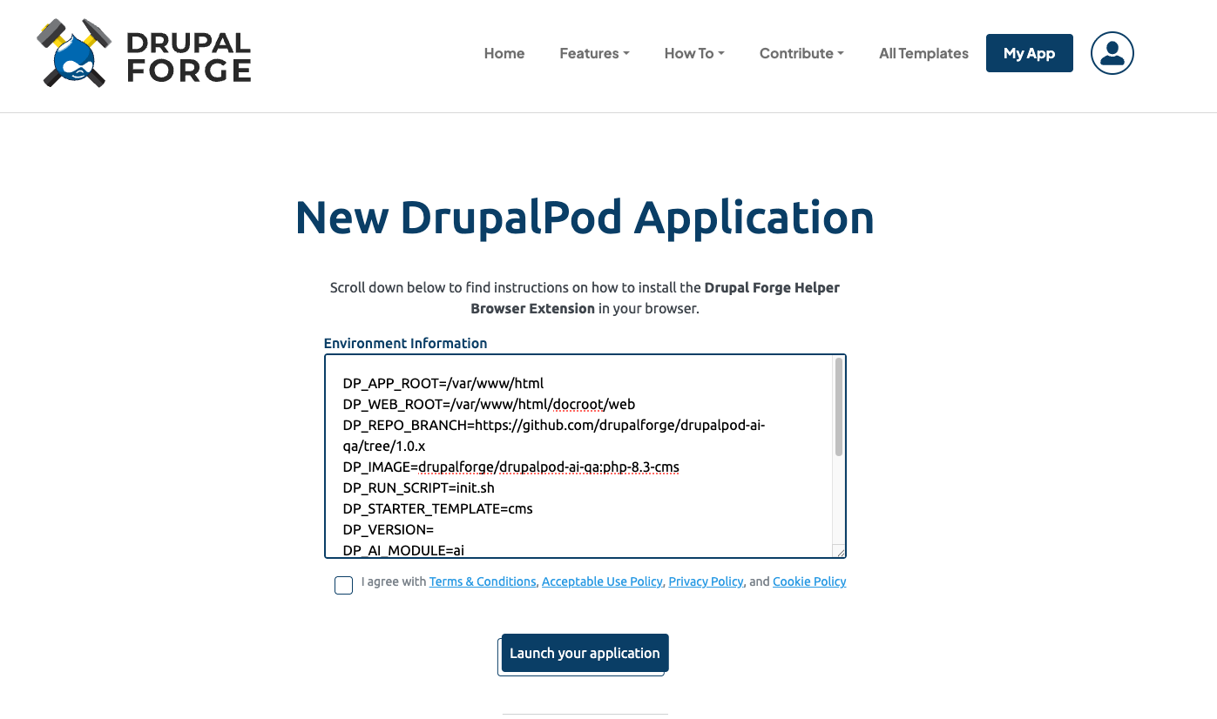Click the Environment Information label
This screenshot has height=719, width=1217.
405,343
